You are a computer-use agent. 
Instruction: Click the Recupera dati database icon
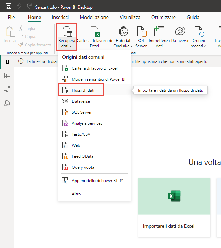[x=68, y=32]
